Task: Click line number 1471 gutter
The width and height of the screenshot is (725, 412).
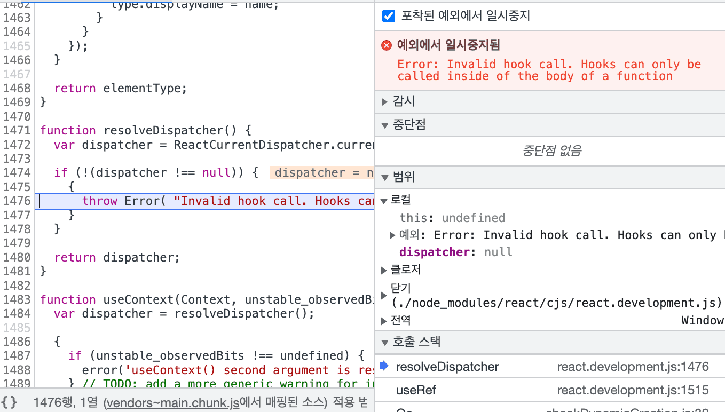Action: coord(17,130)
